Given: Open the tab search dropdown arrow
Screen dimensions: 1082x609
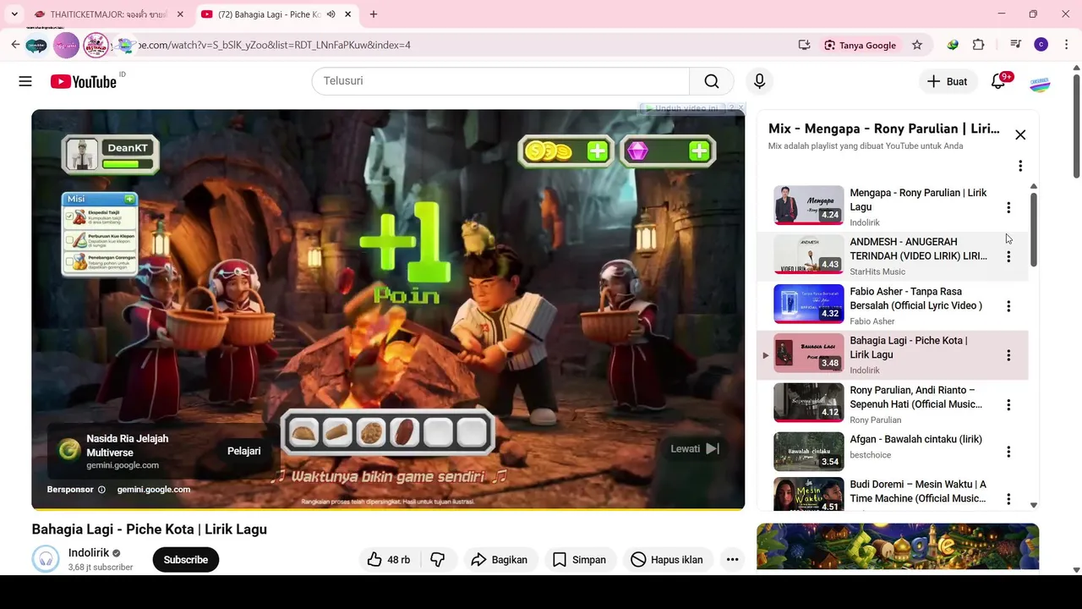Looking at the screenshot, I should [x=14, y=14].
